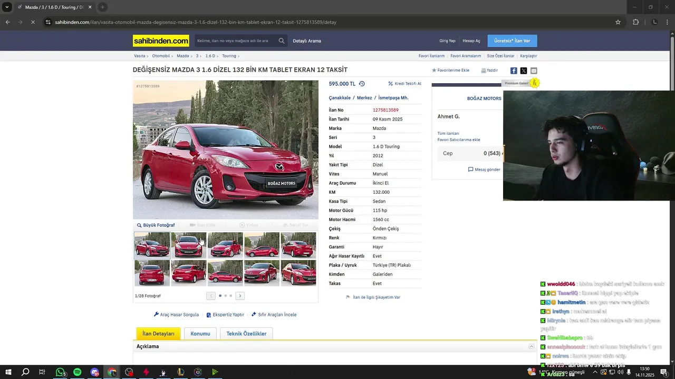Add listing to favorites with star icon

pos(450,70)
